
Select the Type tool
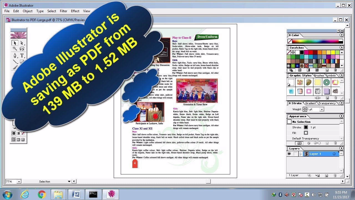tap(22, 55)
